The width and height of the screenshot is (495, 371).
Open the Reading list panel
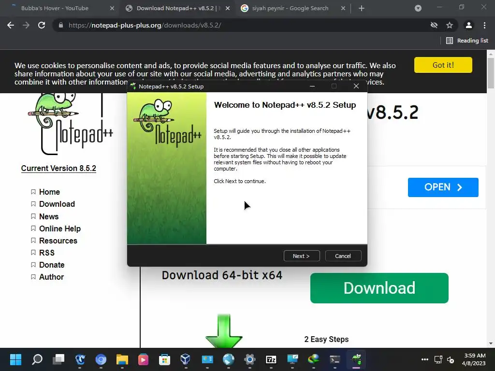(467, 41)
